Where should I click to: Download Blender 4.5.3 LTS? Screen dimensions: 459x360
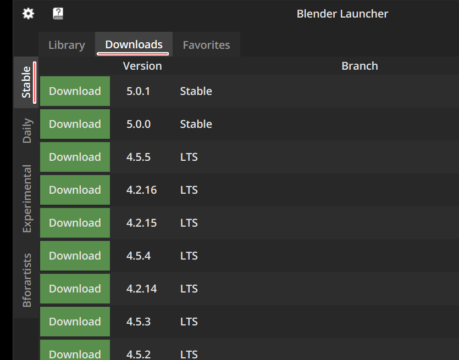pyautogui.click(x=75, y=322)
